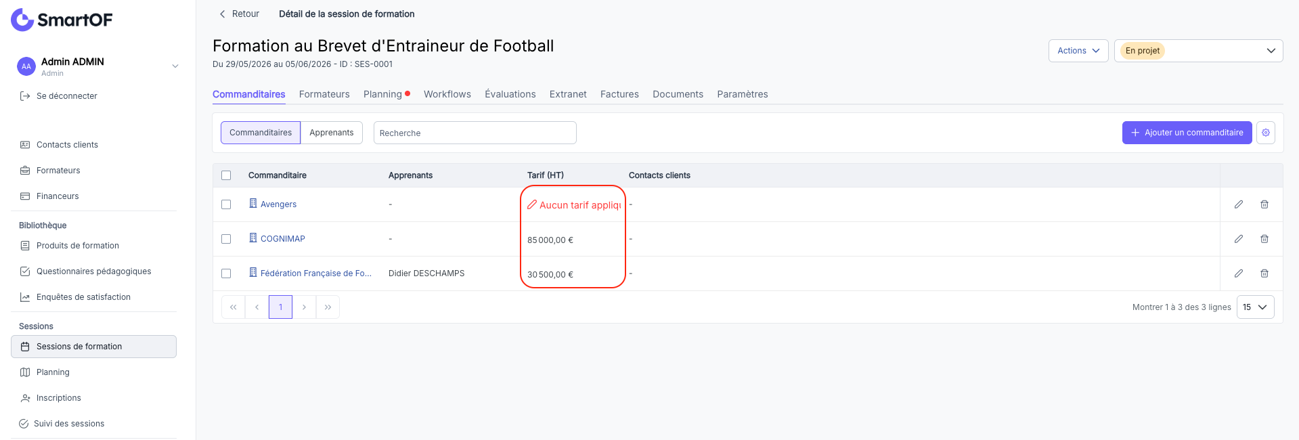
Task: Click the AA user avatar
Action: pyautogui.click(x=26, y=66)
